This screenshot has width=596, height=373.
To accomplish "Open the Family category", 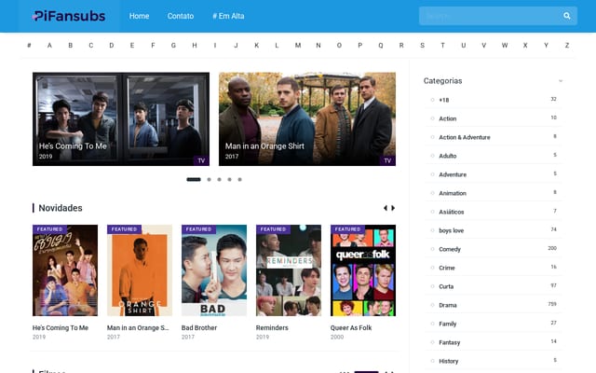I will pos(447,324).
